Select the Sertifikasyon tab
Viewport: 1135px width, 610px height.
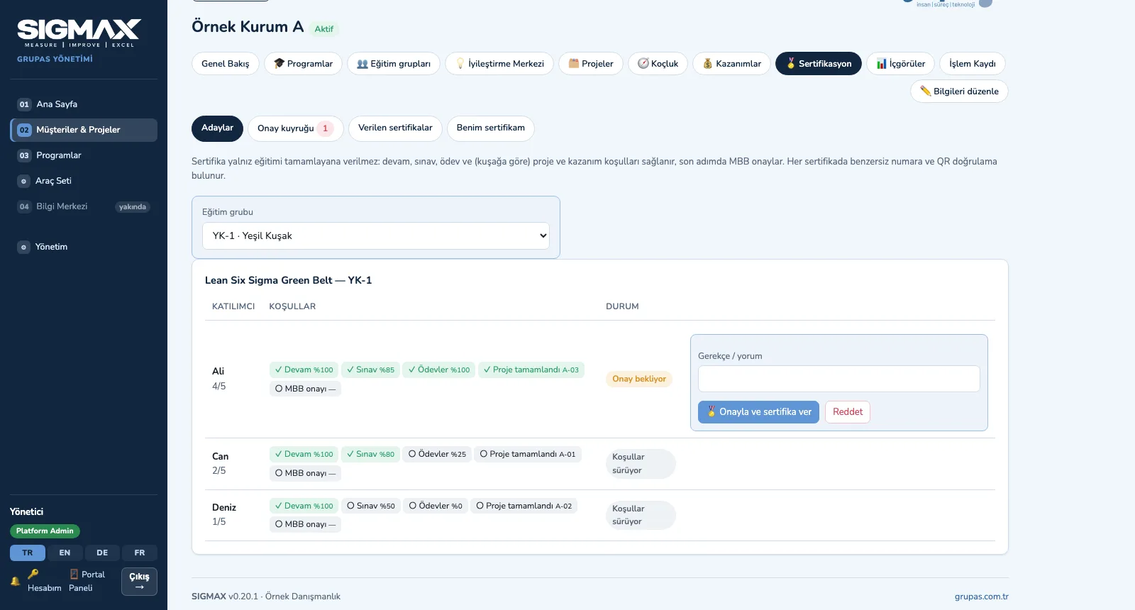[x=819, y=64]
